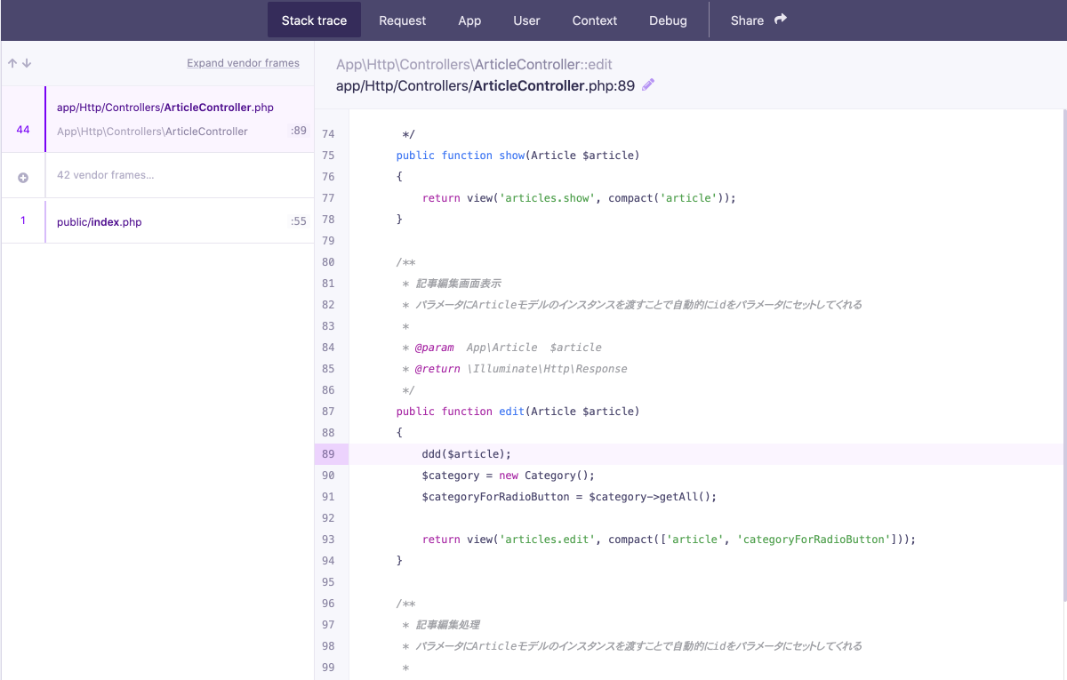The width and height of the screenshot is (1067, 680).
Task: Open the User tab
Action: (526, 20)
